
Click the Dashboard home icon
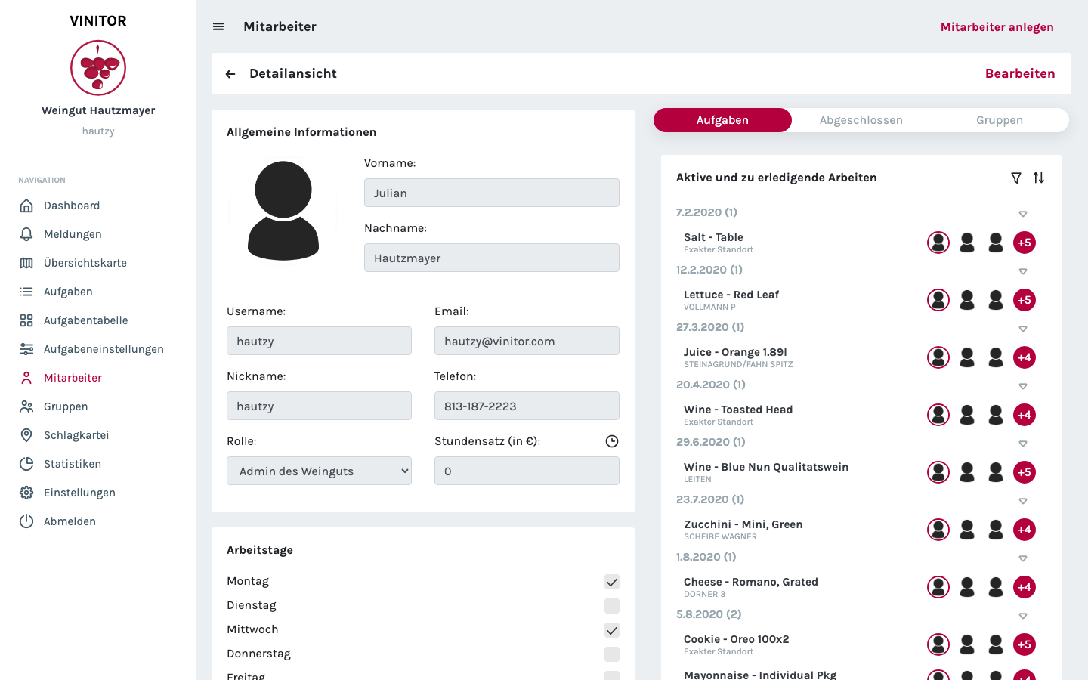(26, 206)
